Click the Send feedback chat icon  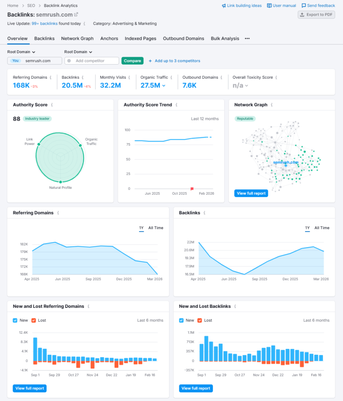pos(303,5)
